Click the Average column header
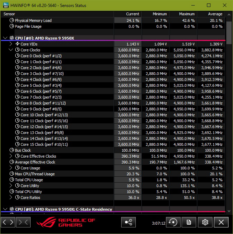This screenshot has height=234, width=233. click(211, 14)
